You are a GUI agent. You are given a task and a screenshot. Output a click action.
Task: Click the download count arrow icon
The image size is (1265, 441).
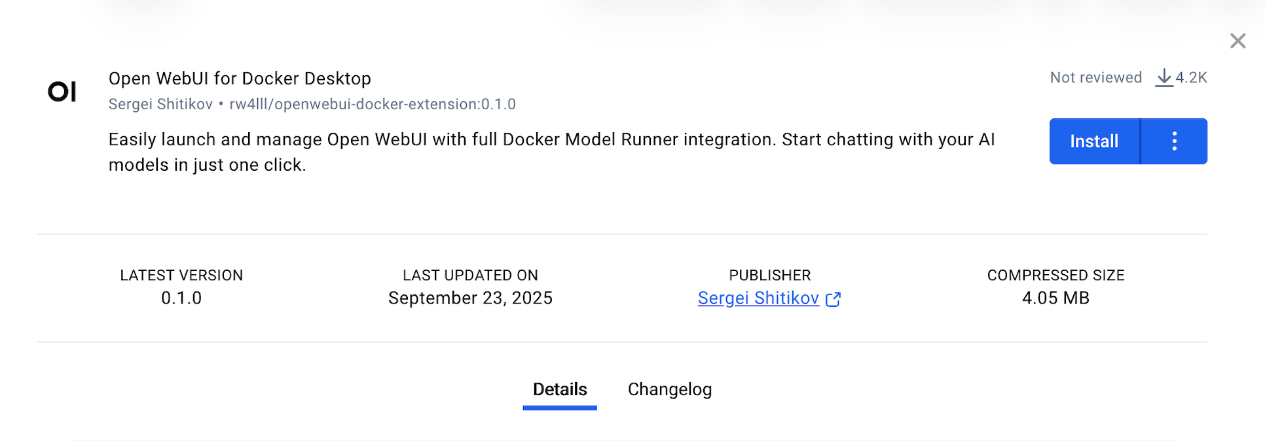[1164, 78]
